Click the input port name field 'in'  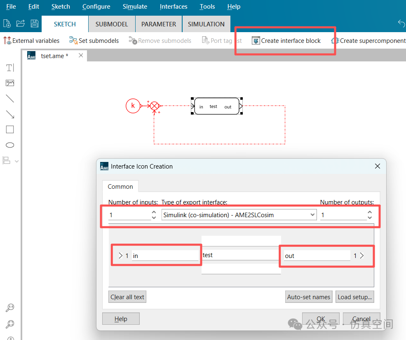click(x=165, y=256)
